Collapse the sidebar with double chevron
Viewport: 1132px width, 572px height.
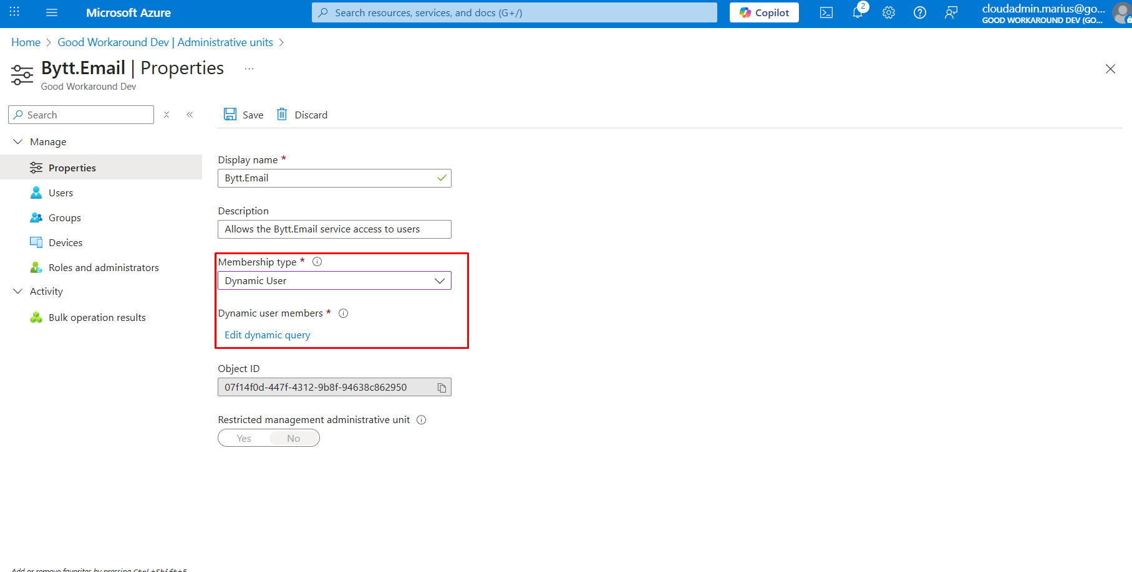[190, 115]
